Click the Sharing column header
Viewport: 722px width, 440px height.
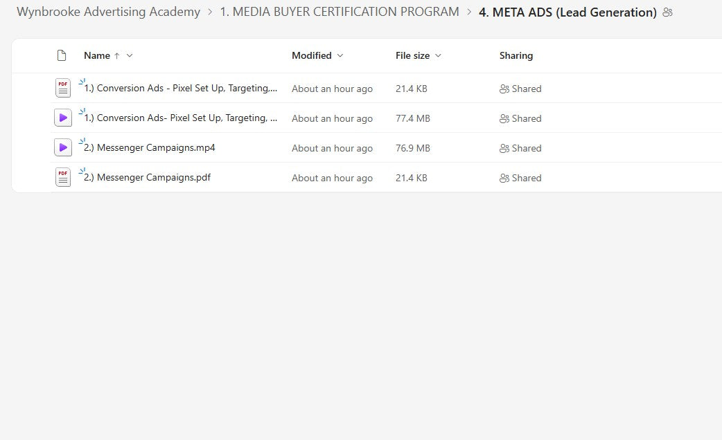coord(516,55)
